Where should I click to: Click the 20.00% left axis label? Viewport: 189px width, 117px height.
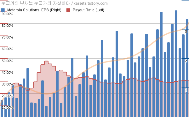[x=7, y=96]
